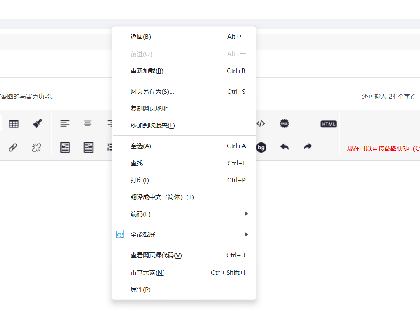Redo with the right curved arrow
The image size is (420, 316).
tap(308, 146)
